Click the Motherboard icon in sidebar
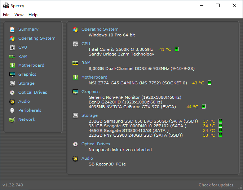 (12, 65)
